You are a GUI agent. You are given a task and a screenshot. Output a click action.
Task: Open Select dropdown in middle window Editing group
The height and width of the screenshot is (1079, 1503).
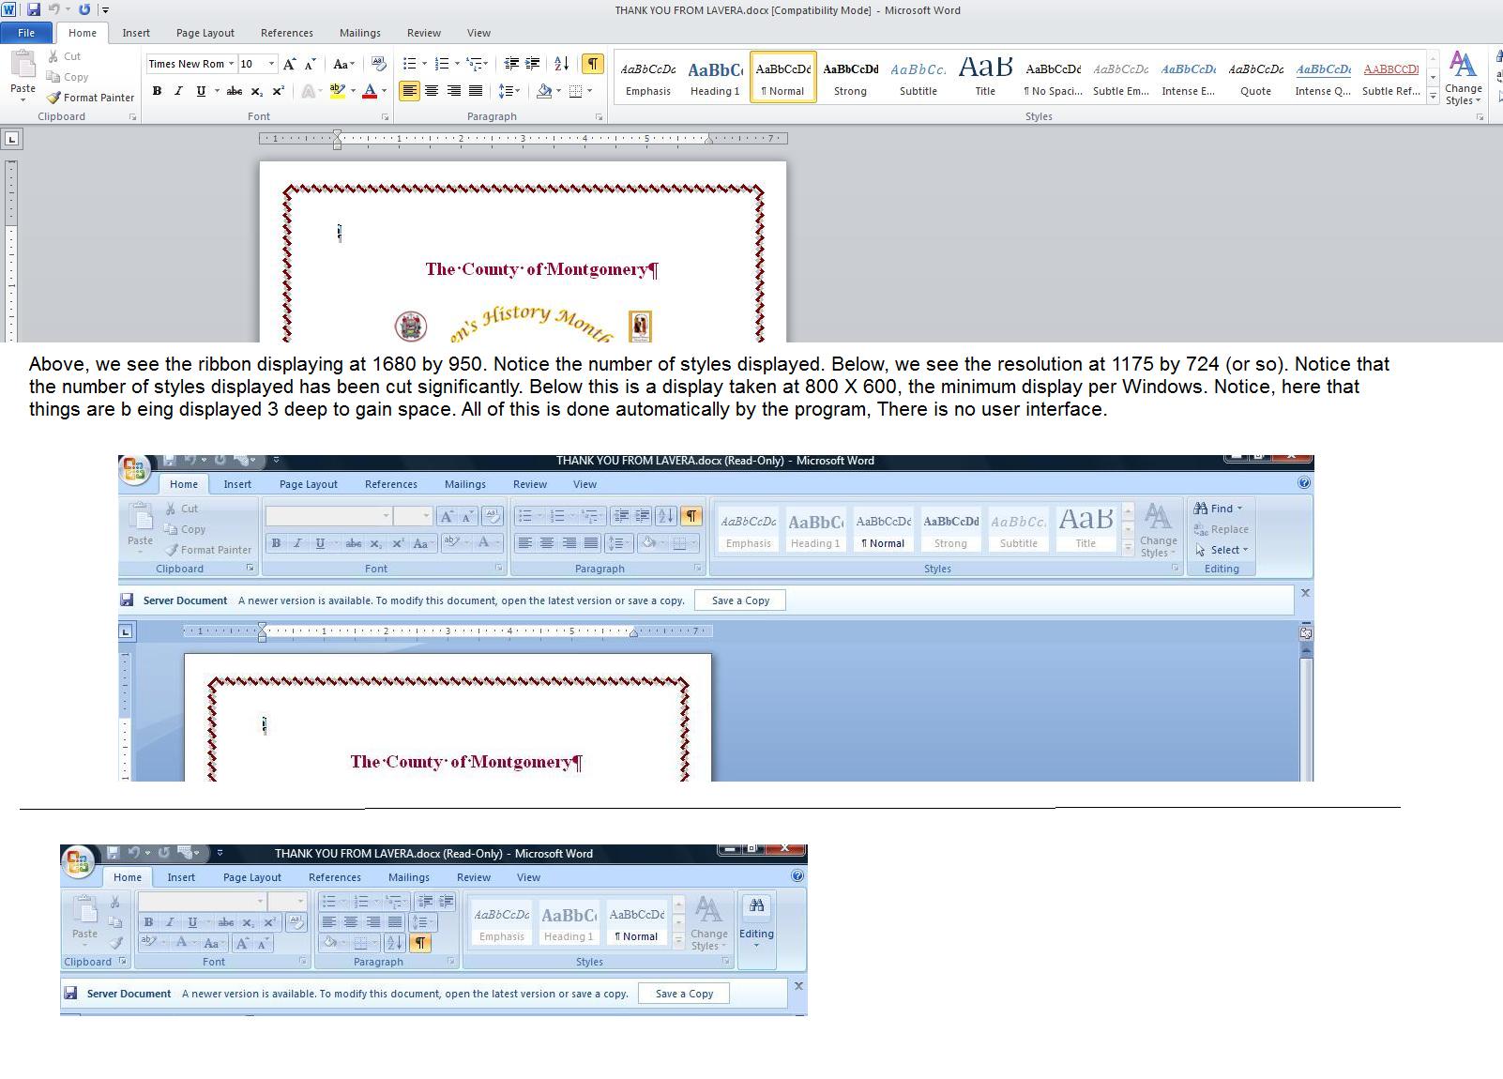point(1222,550)
